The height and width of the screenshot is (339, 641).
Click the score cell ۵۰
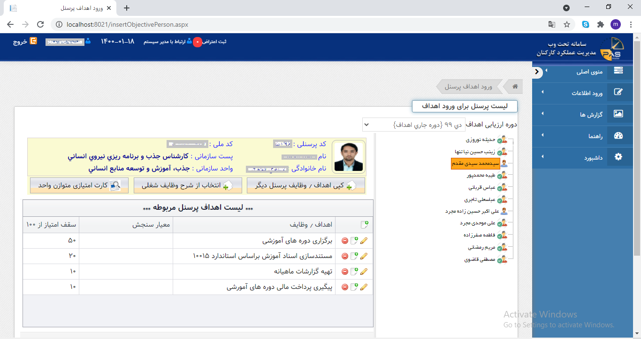[51, 241]
